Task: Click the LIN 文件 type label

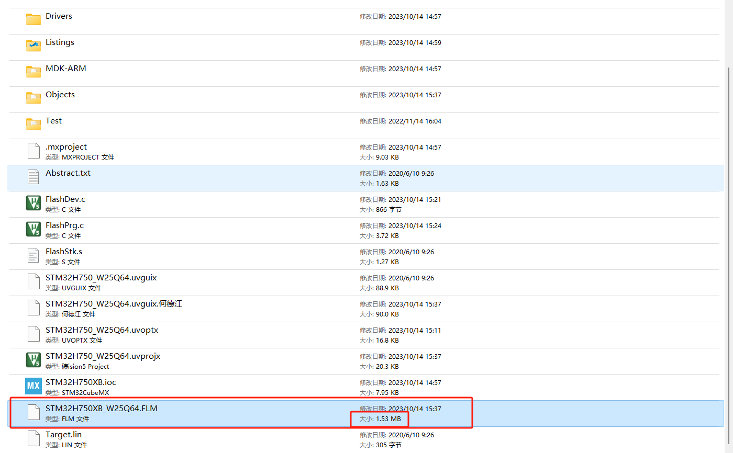Action: (74, 445)
